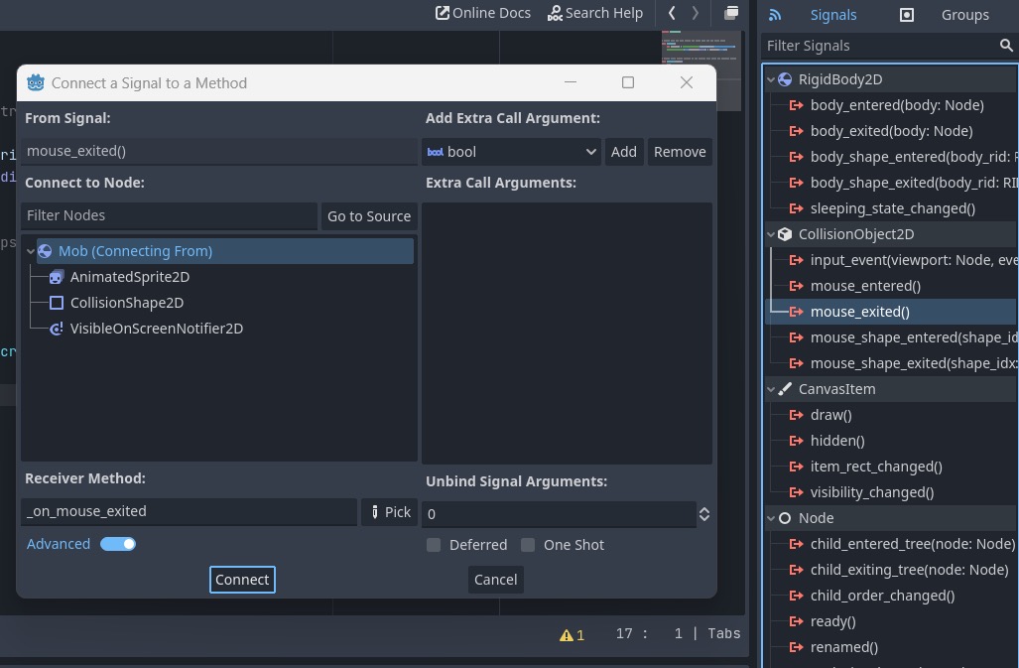Select mouse_exited() signal in Signals panel
The height and width of the screenshot is (668, 1019).
pos(860,312)
